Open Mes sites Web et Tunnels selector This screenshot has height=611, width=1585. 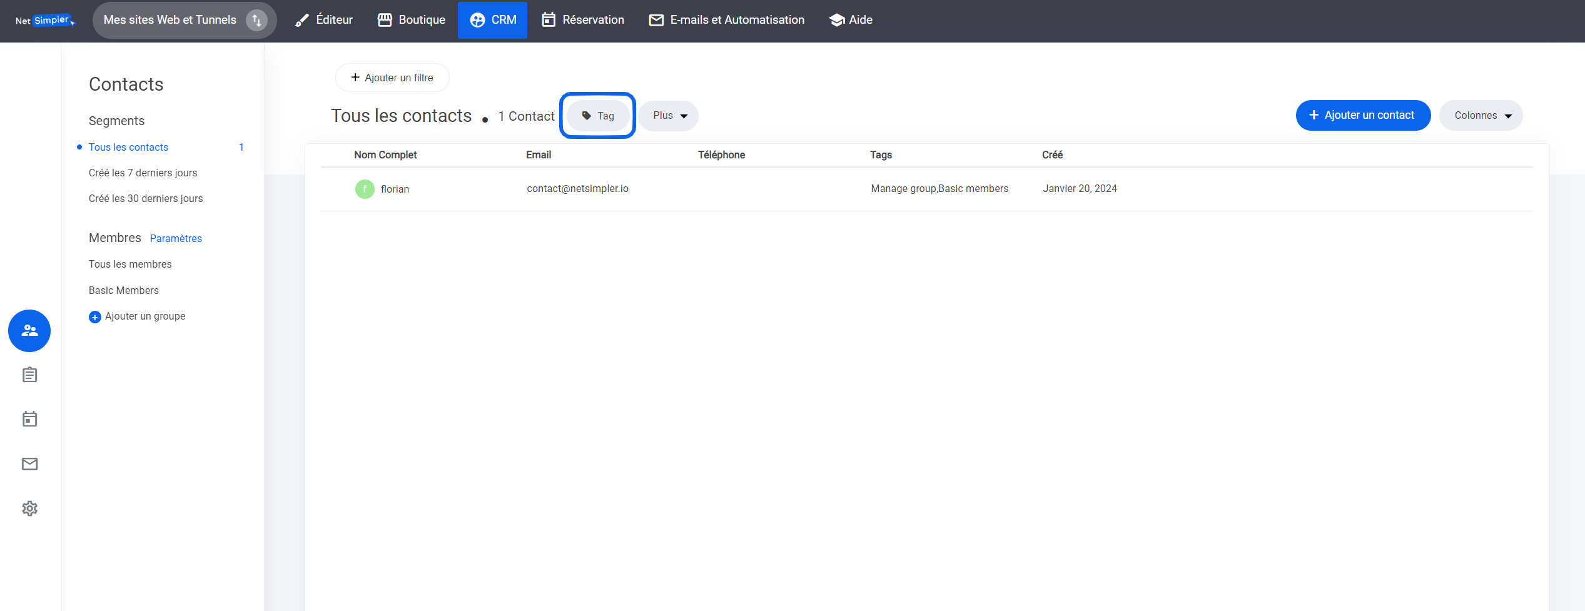click(x=170, y=20)
